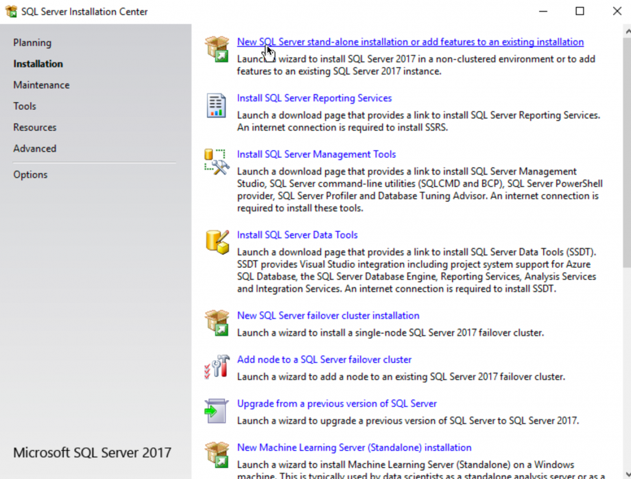Screen dimensions: 631x479
Task: Click the SQL Server Data Tools icon
Action: point(216,242)
